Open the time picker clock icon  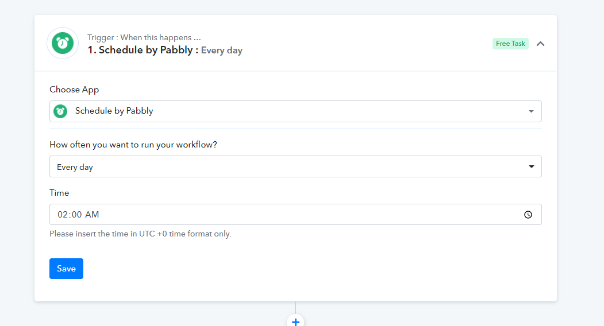528,215
